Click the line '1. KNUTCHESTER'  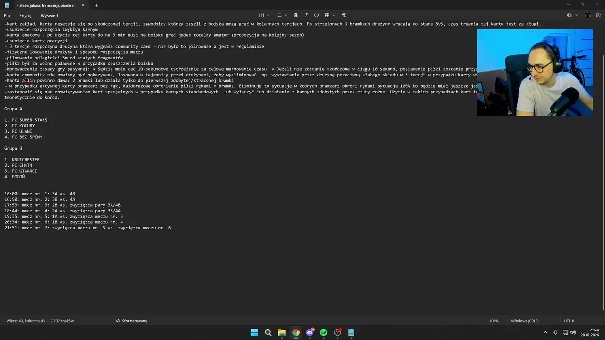pos(22,160)
